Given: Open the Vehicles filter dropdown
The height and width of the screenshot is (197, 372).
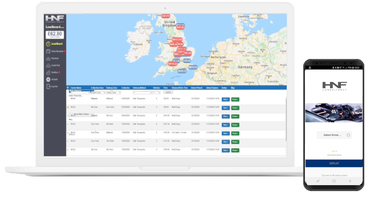Looking at the screenshot, I should (x=156, y=93).
